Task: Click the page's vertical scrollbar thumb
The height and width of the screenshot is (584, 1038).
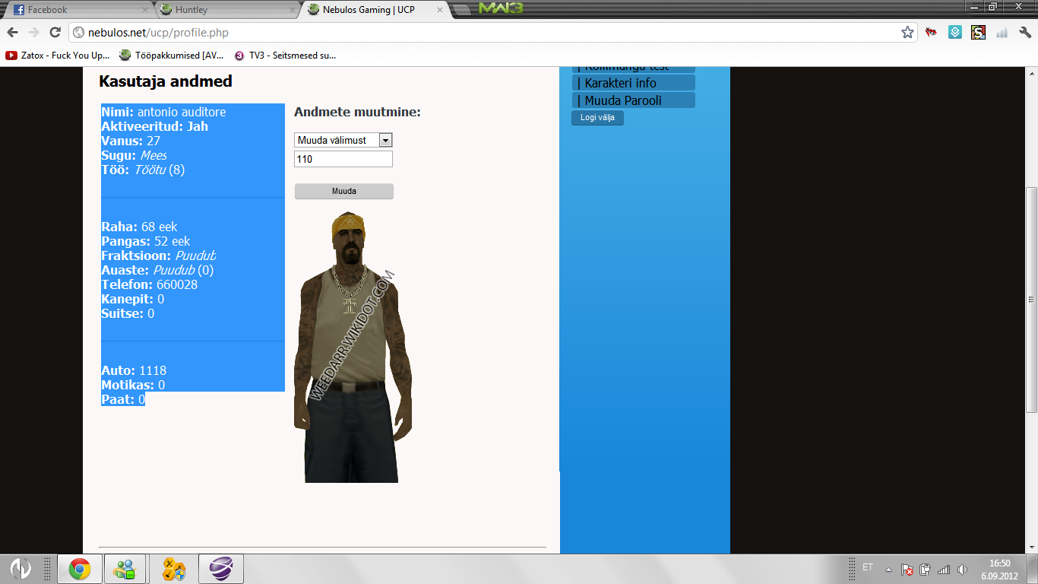Action: 1031,299
